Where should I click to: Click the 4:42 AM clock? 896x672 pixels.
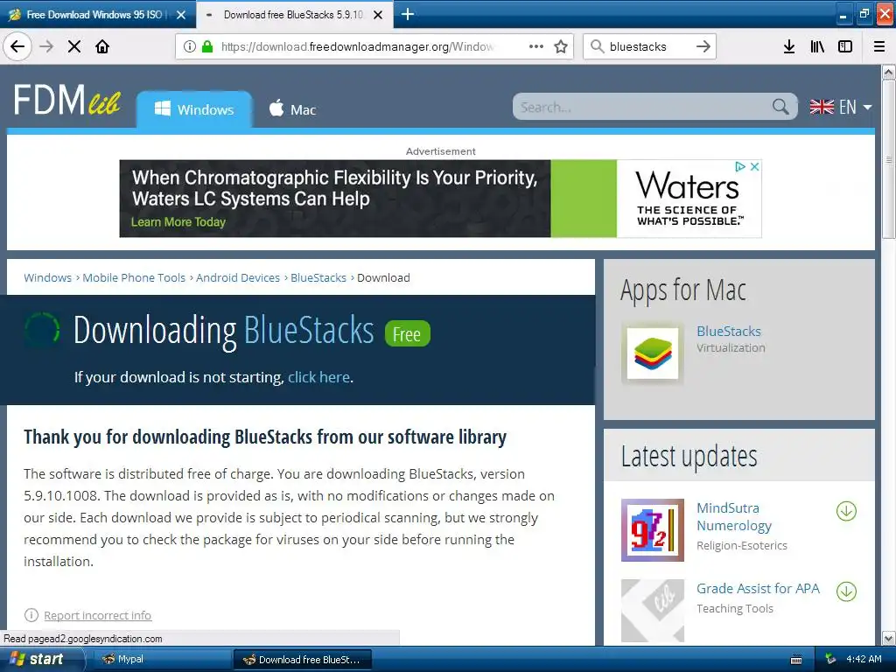click(x=864, y=660)
